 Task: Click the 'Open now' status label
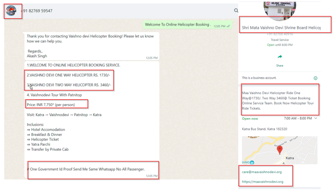pyautogui.click(x=250, y=119)
